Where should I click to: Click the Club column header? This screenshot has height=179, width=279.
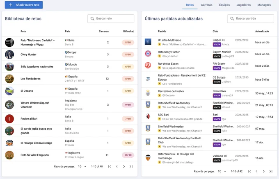pos(215,31)
